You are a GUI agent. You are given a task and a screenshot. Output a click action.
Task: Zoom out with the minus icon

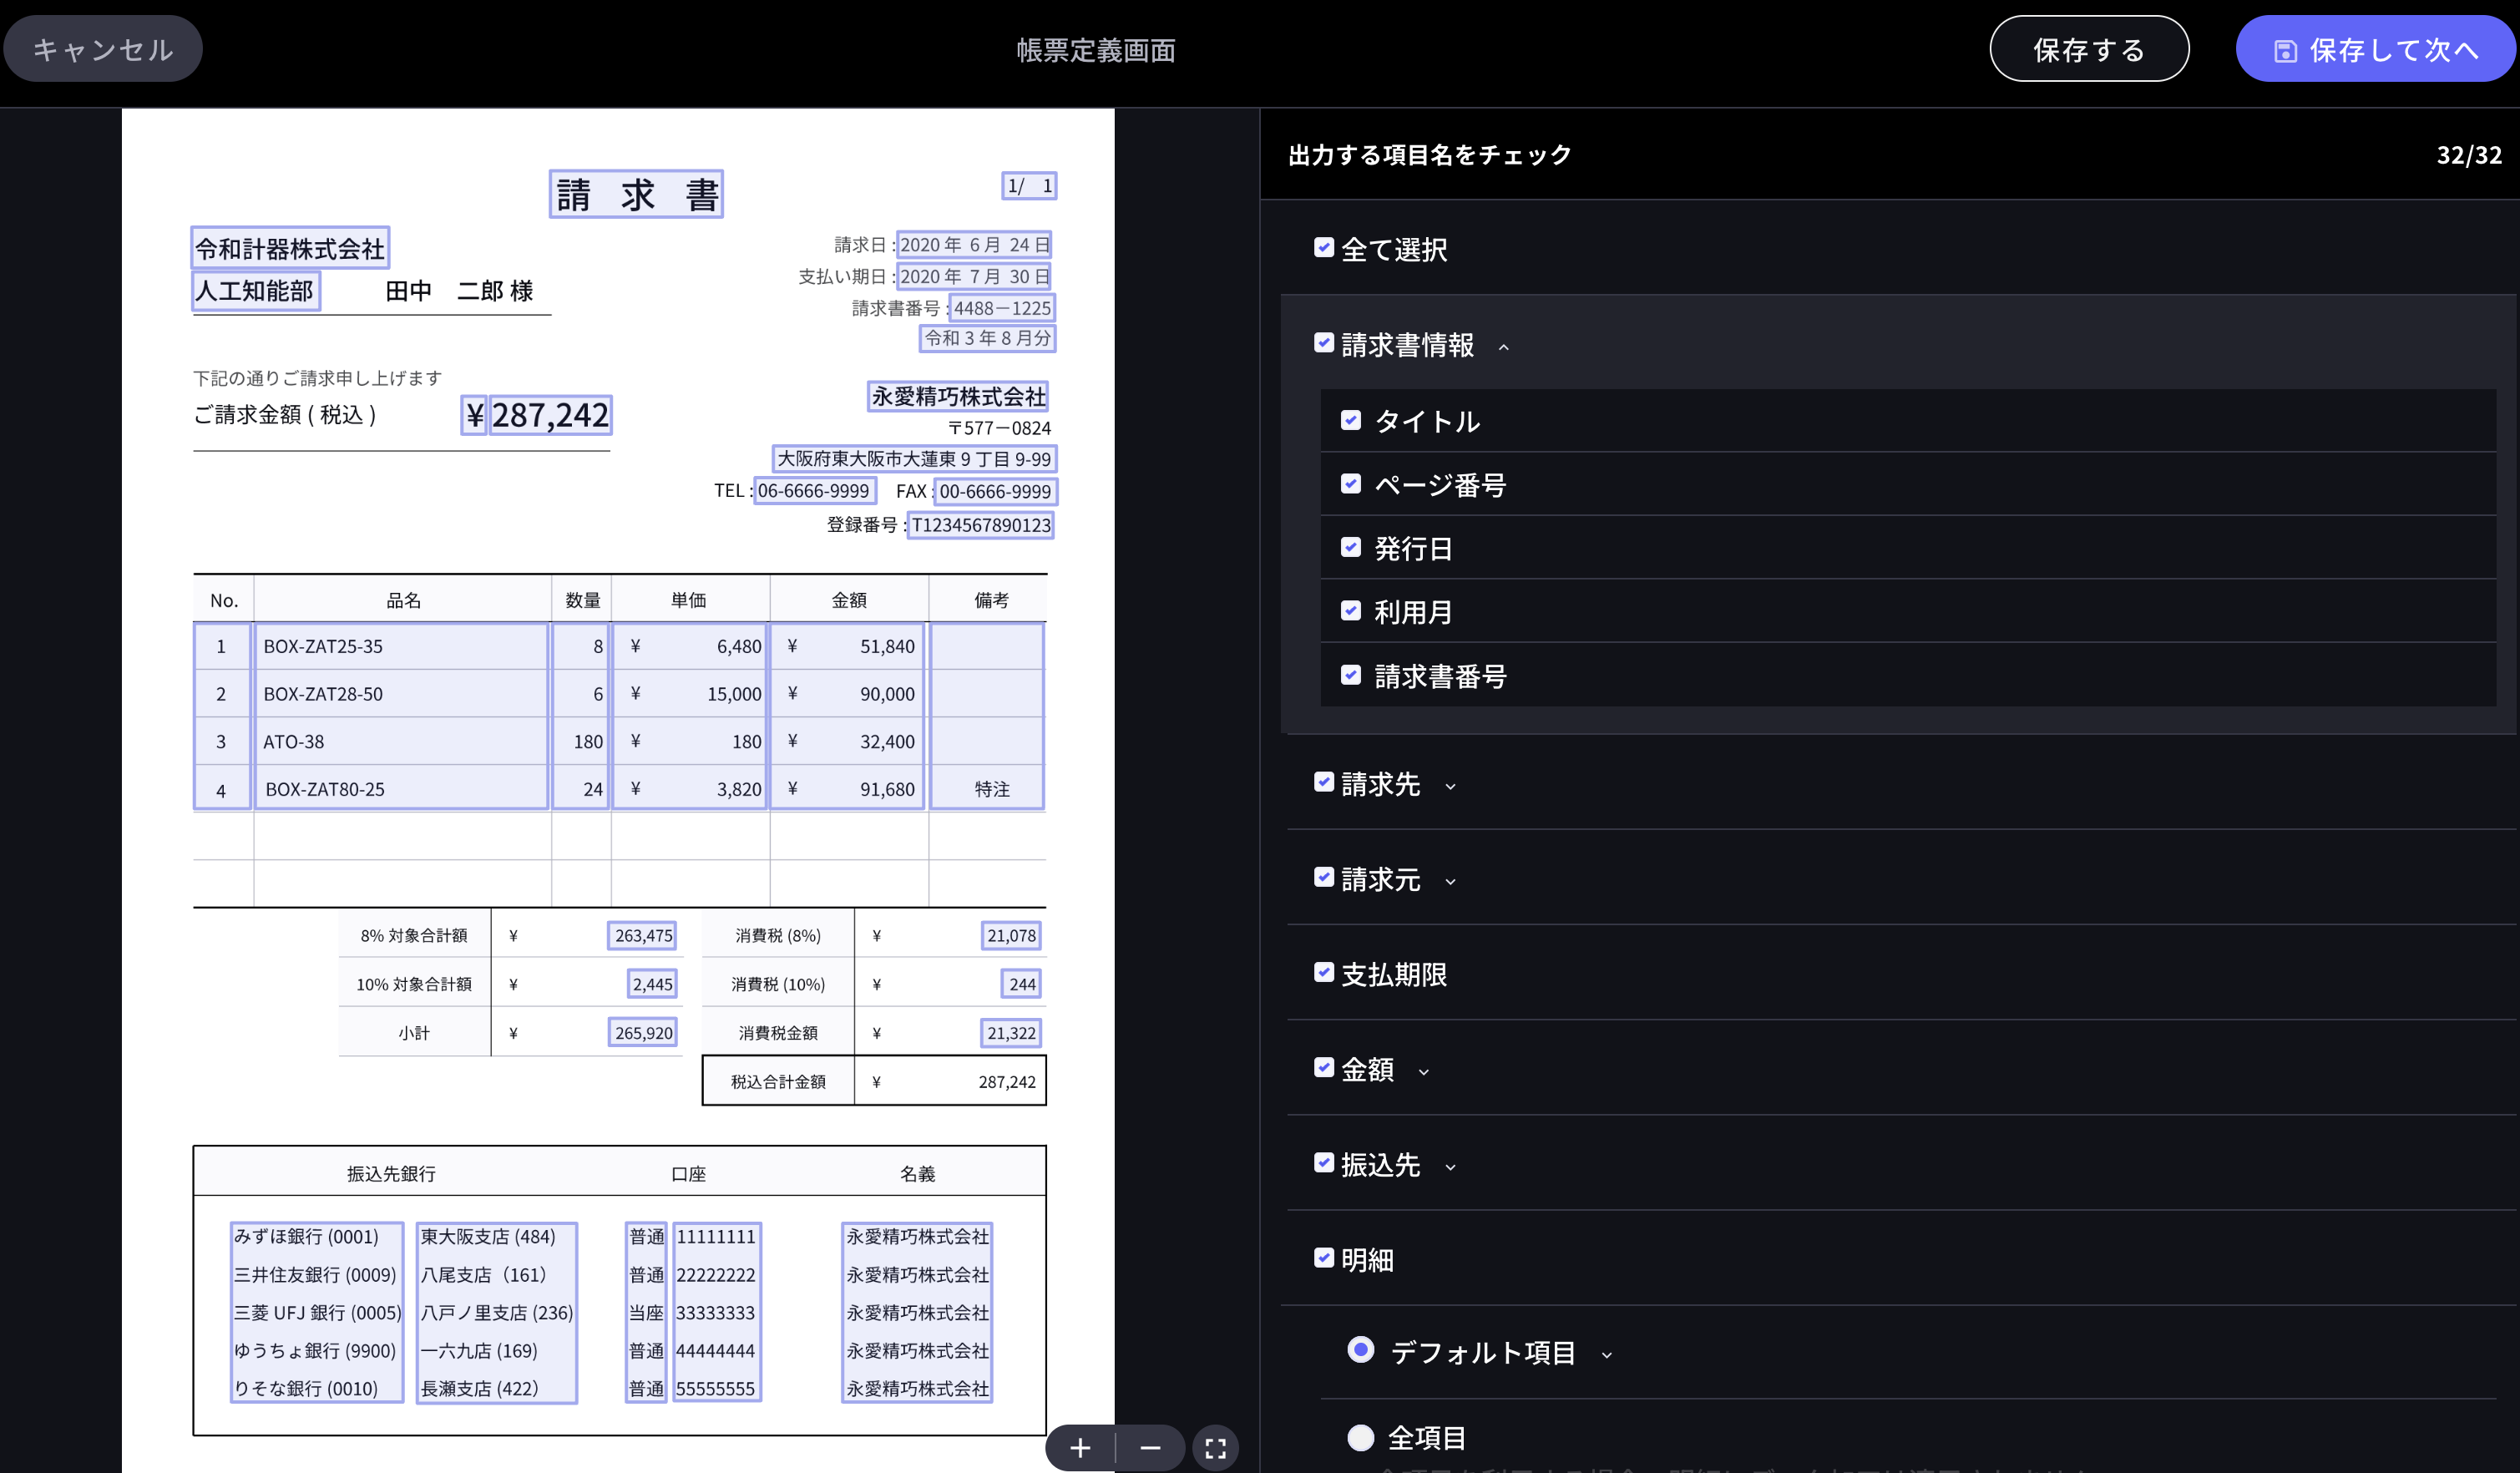point(1150,1447)
